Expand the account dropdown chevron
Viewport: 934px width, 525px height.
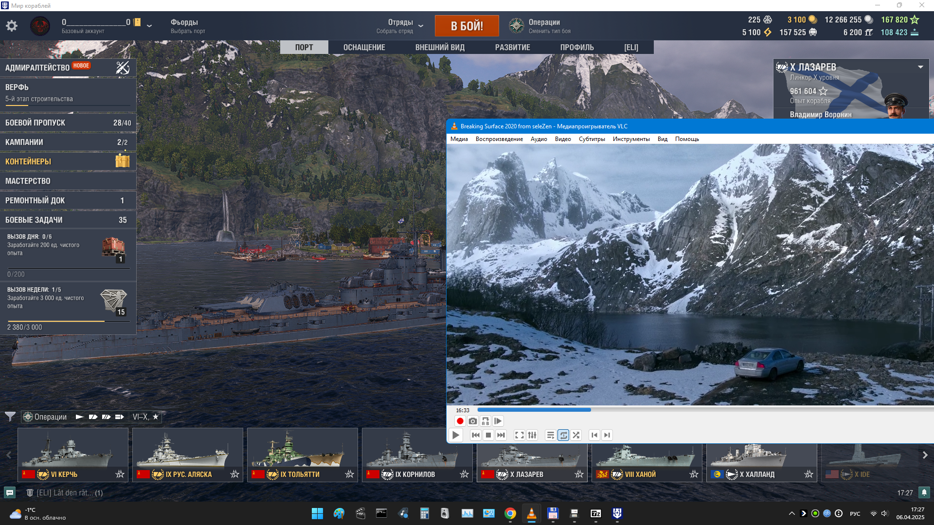(149, 26)
